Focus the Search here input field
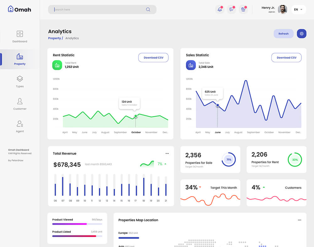This screenshot has height=247, width=314. [97, 9]
